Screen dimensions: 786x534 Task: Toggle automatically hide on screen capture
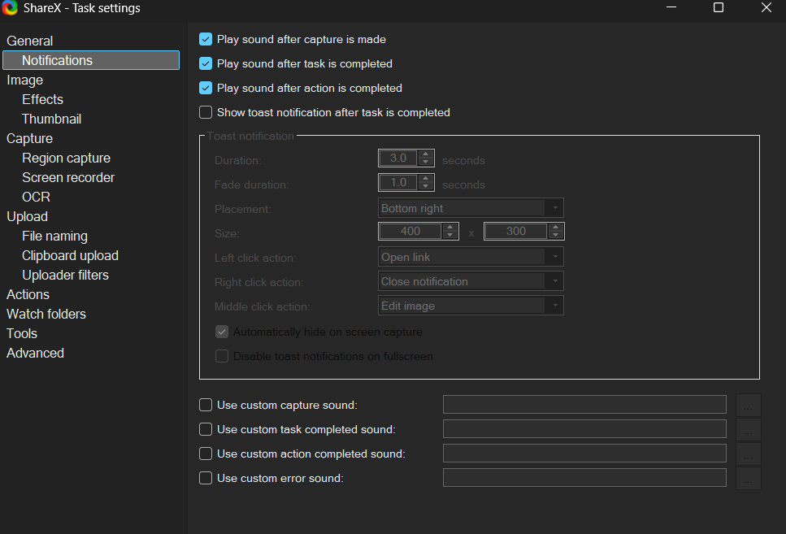222,332
